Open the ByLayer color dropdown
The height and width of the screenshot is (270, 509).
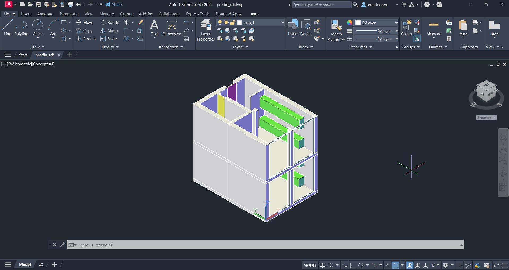point(396,23)
